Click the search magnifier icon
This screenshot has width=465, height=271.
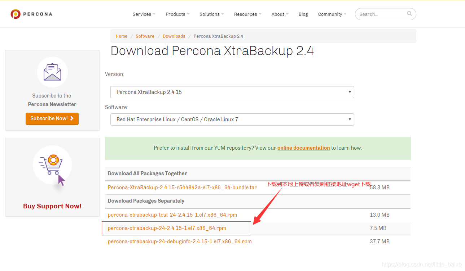click(409, 14)
